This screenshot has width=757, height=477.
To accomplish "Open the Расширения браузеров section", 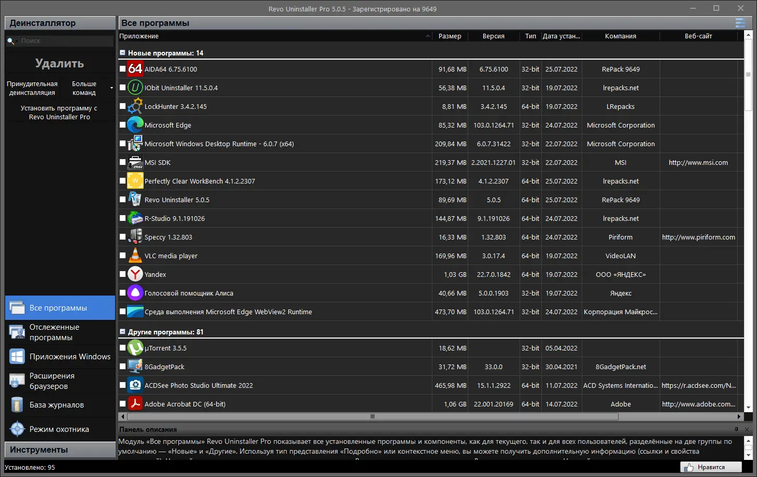I will click(60, 381).
